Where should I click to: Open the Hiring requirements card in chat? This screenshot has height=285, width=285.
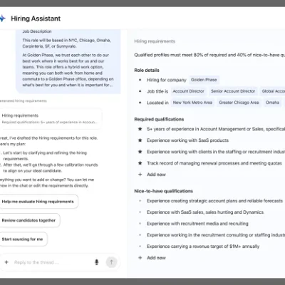coord(51,119)
